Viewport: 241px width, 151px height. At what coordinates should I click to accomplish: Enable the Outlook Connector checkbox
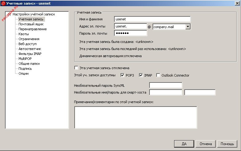coord(158,75)
